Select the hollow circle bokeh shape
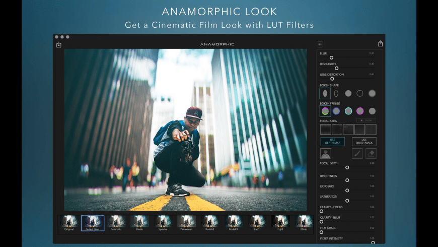This screenshot has width=438, height=247. pos(360,93)
